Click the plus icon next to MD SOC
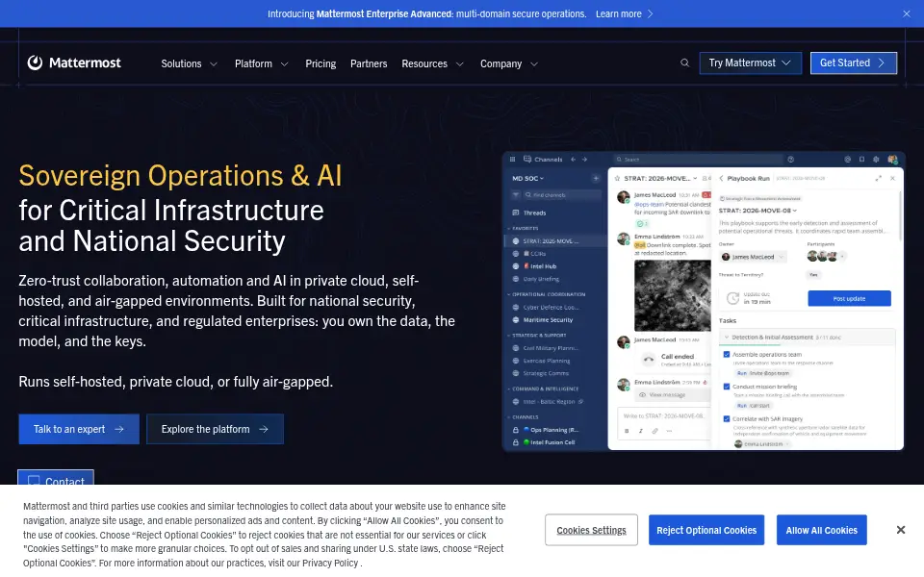Image resolution: width=924 pixels, height=577 pixels. coord(596,178)
